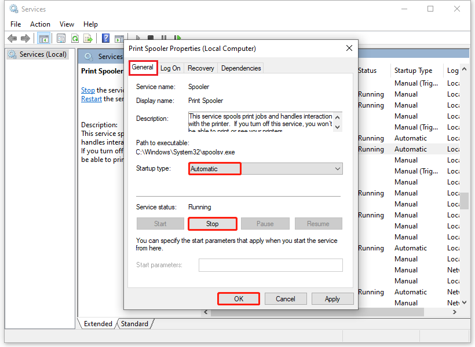Screen dimensions: 475x347
Task: Click OK to confirm properties
Action: [239, 299]
